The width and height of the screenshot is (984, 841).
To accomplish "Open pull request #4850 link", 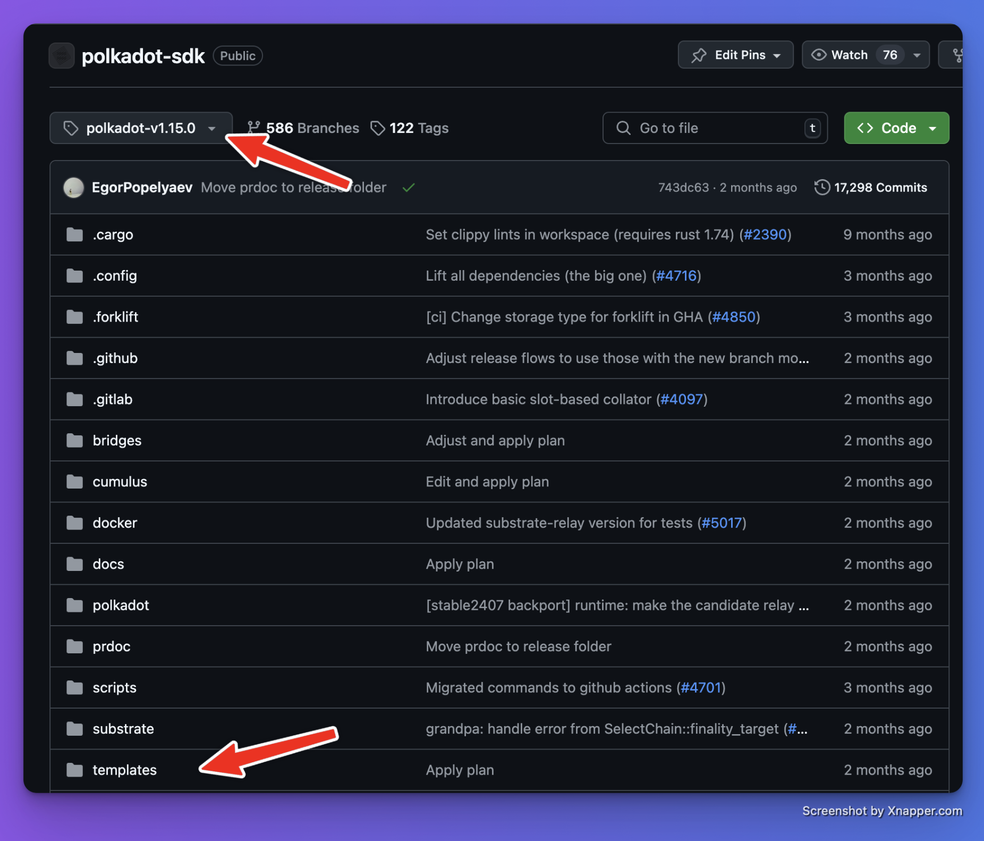I will click(x=734, y=317).
